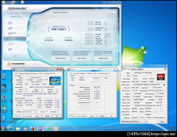Image resolution: width=177 pixels, height=137 pixels.
Task: Open the Caches tab in the CPU-Z processor window
Action: [22, 74]
